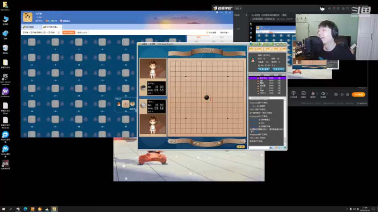Viewport: 378px width, 212px height.
Task: Click top-left star point on Gomoku board
Action: (186, 76)
